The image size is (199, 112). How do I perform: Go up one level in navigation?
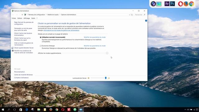(22, 15)
